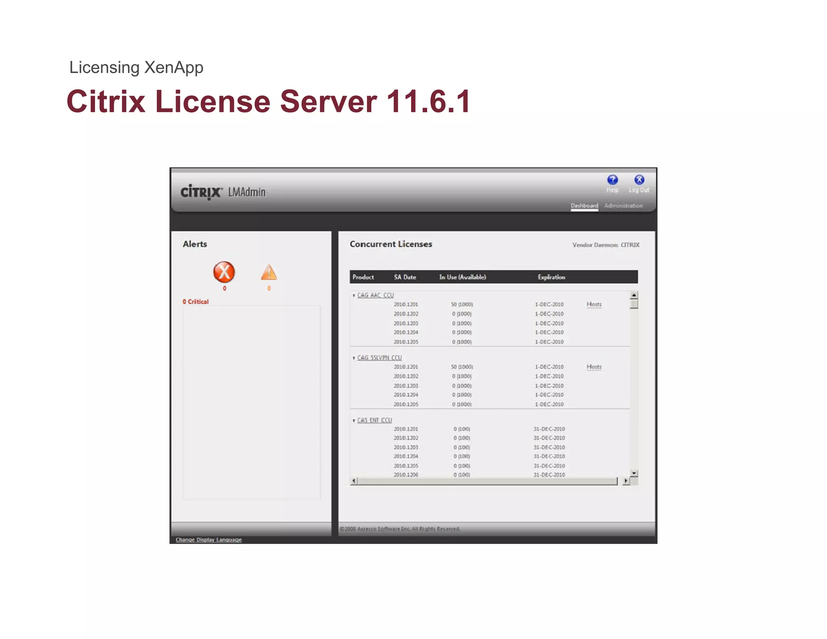Open Hosts link for CAG_AAC_CCU
The image size is (827, 639).
594,304
